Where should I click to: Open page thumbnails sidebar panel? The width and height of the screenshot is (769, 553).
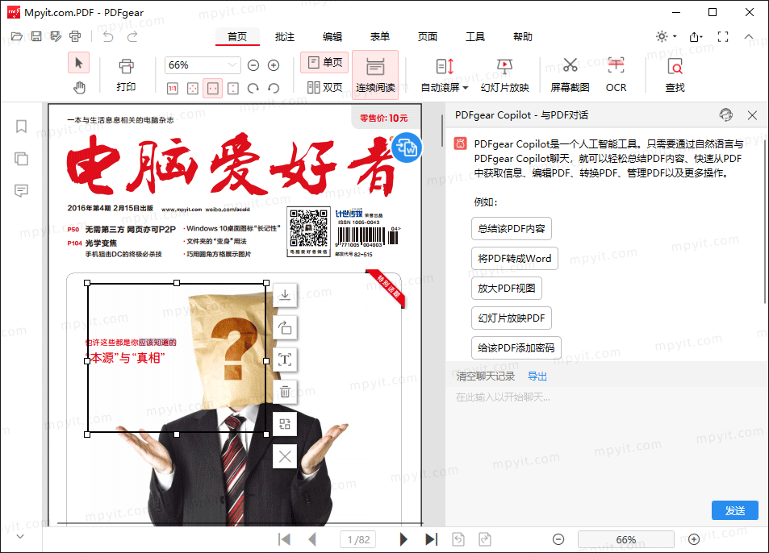(21, 159)
